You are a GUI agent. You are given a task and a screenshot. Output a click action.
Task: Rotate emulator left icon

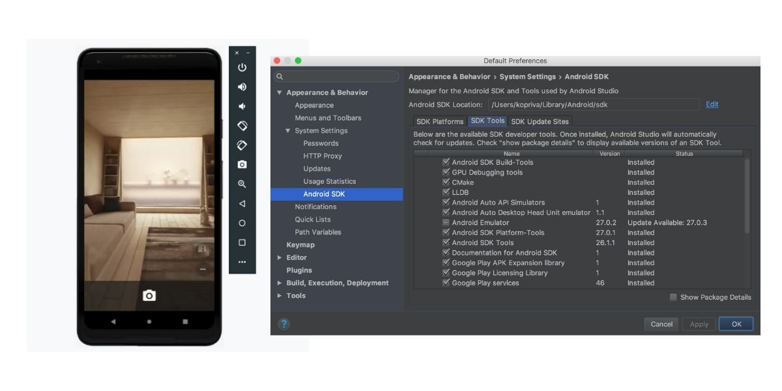242,125
